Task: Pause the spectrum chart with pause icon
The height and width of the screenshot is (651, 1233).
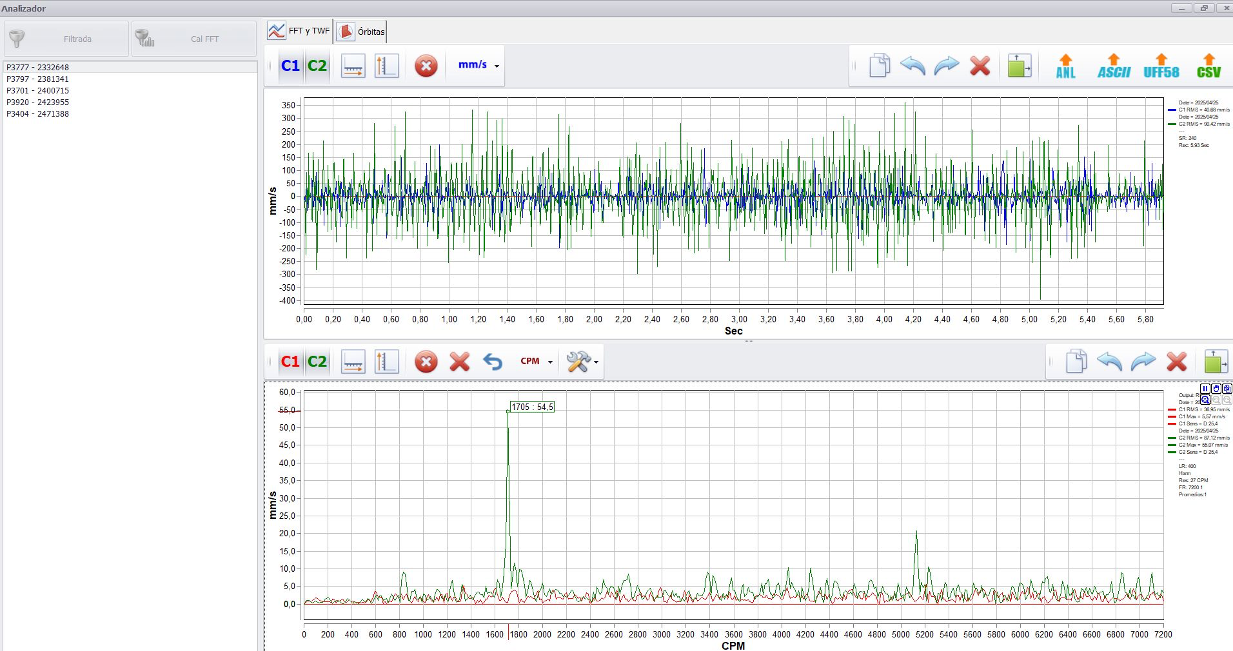Action: point(1205,389)
